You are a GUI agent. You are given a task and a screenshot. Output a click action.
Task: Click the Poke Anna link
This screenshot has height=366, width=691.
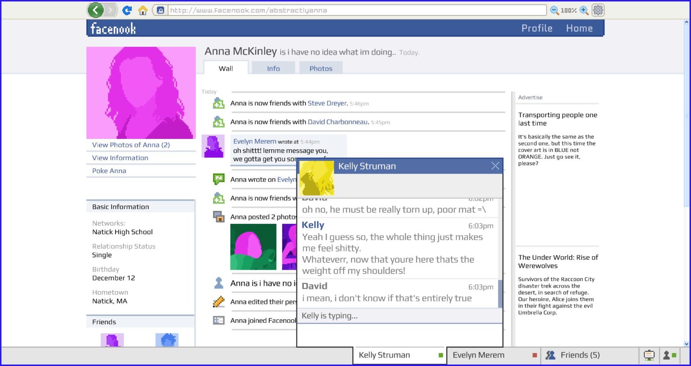click(109, 171)
